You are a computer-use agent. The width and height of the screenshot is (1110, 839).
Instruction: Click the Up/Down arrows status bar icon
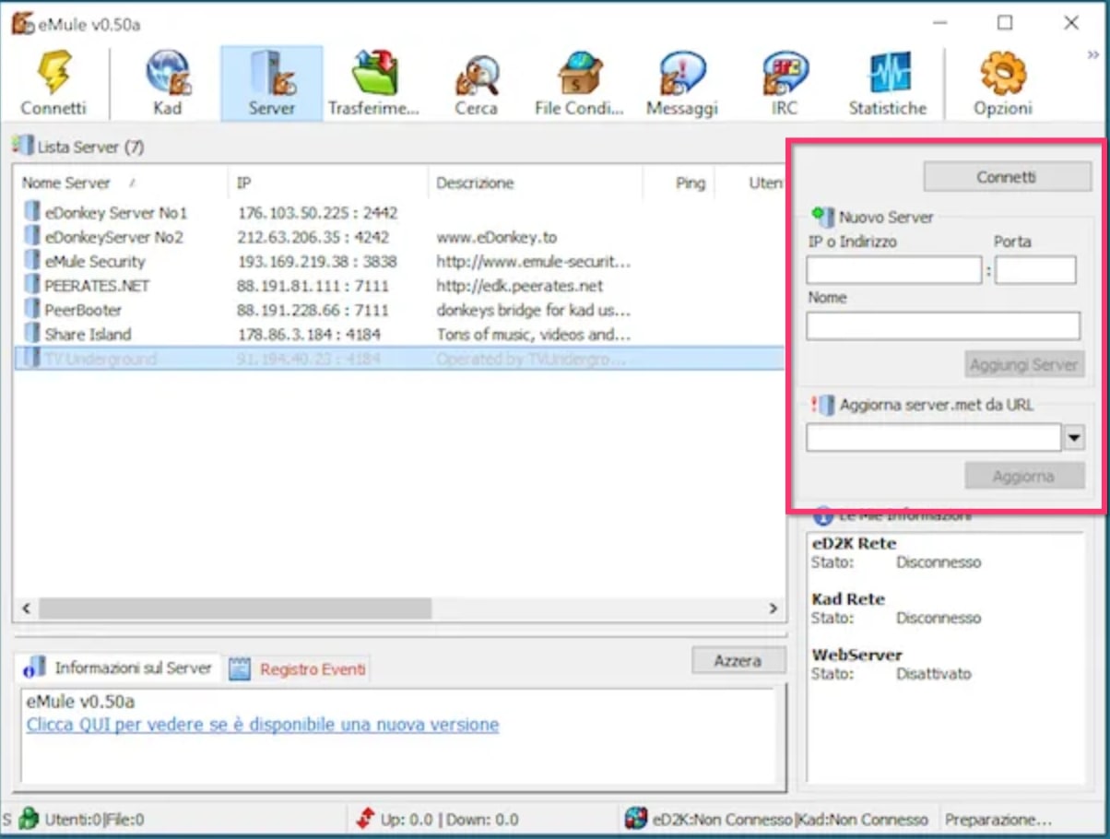coord(365,819)
